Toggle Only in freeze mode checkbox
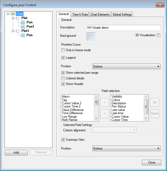The width and height of the screenshot is (167, 171). pyautogui.click(x=63, y=50)
